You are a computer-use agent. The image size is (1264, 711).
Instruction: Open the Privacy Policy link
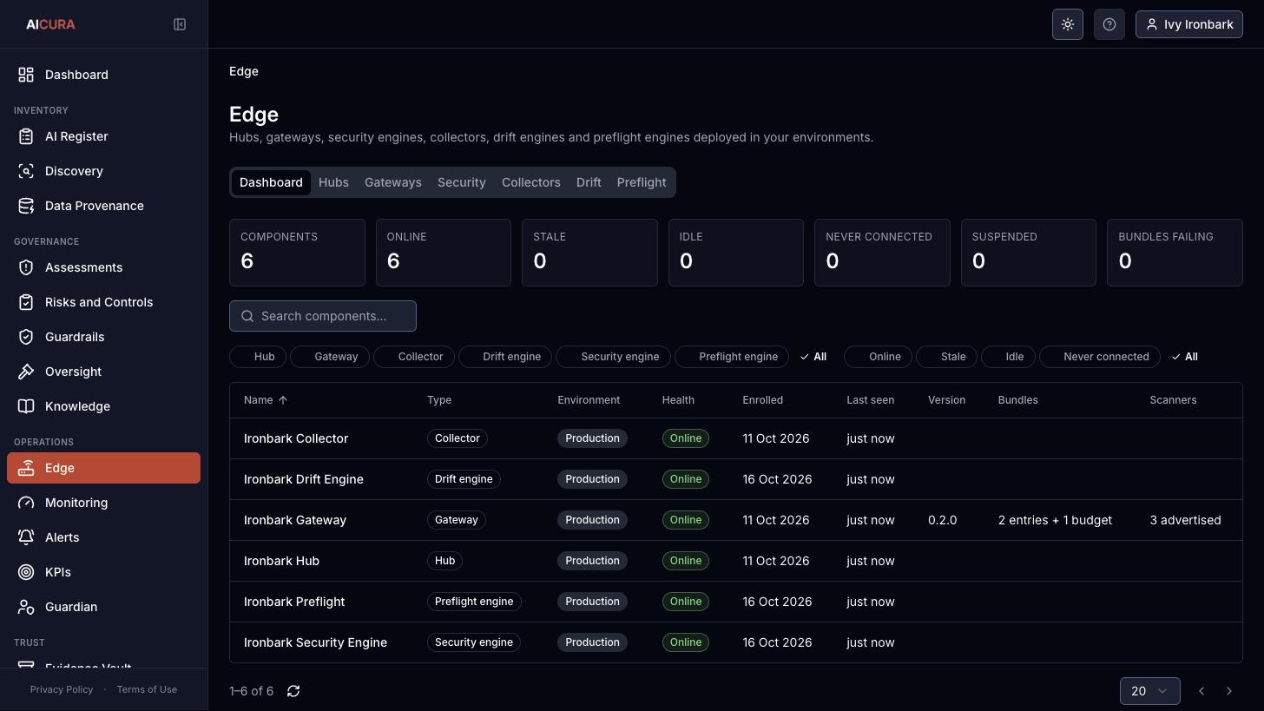coord(62,689)
